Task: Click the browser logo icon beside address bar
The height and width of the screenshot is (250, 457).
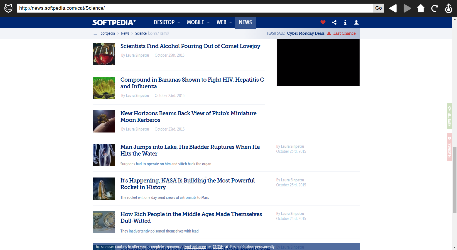Action: click(8, 8)
